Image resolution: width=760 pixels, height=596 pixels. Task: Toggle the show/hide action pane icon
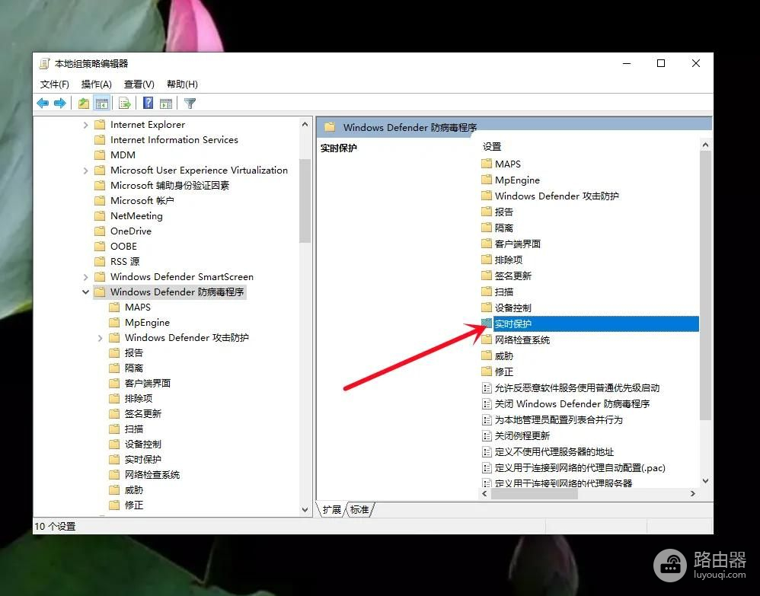point(166,104)
